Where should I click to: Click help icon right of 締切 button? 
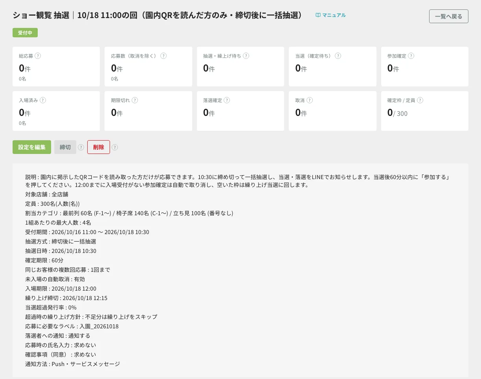[x=81, y=147]
